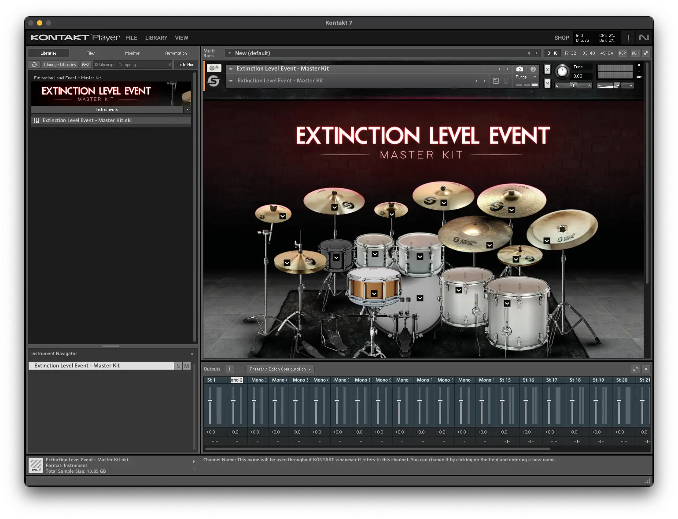The height and width of the screenshot is (519, 678).
Task: Toggle the KSP script editor button
Action: (x=622, y=53)
